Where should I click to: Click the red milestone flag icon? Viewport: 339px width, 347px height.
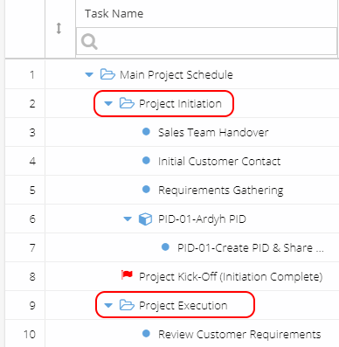click(127, 274)
